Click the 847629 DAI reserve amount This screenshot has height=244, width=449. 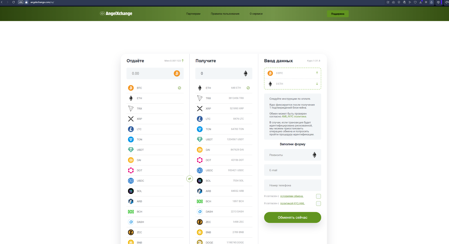(x=237, y=150)
